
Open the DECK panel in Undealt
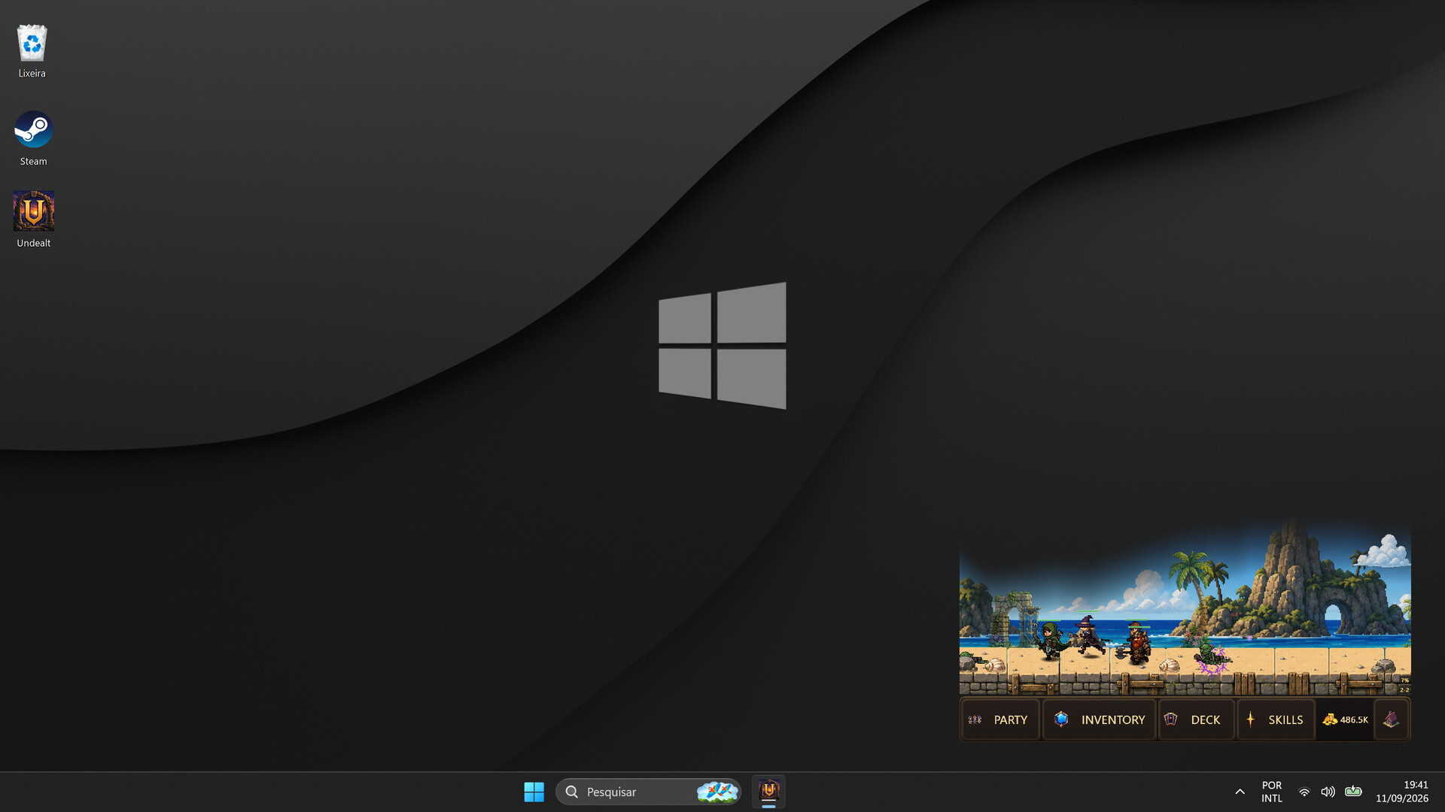pos(1196,720)
